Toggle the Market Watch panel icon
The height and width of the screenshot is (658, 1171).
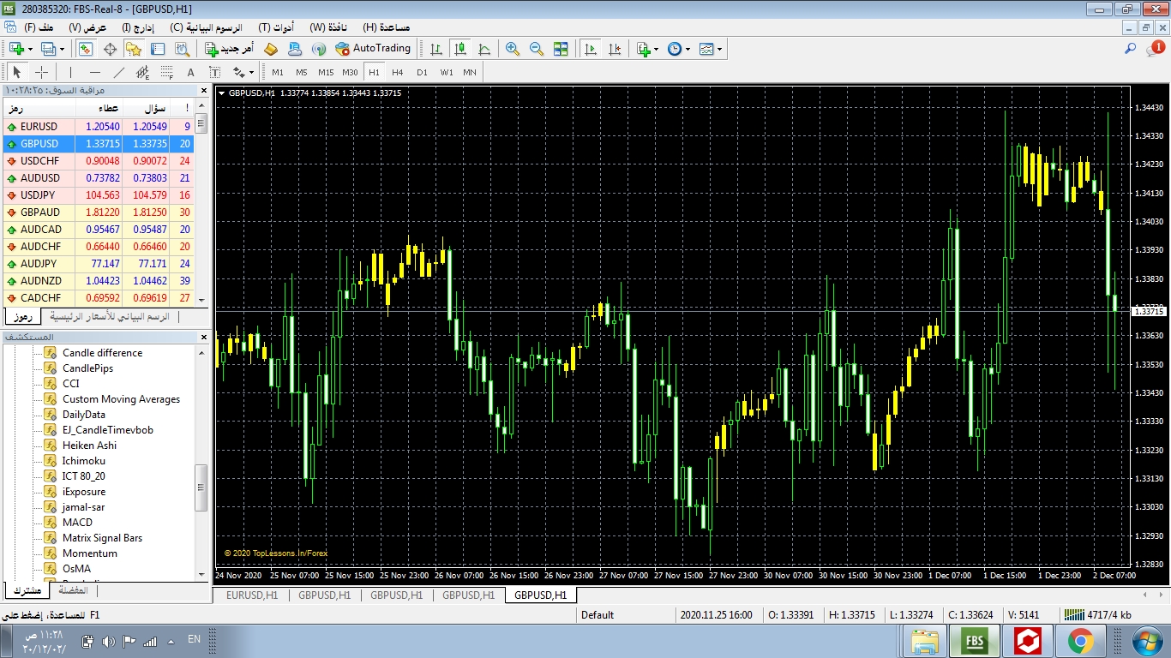[x=86, y=50]
